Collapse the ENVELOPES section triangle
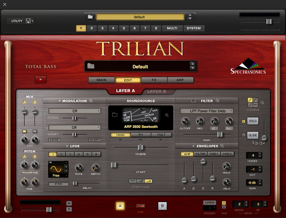Screen dimensions: 286x218 (193, 146)
